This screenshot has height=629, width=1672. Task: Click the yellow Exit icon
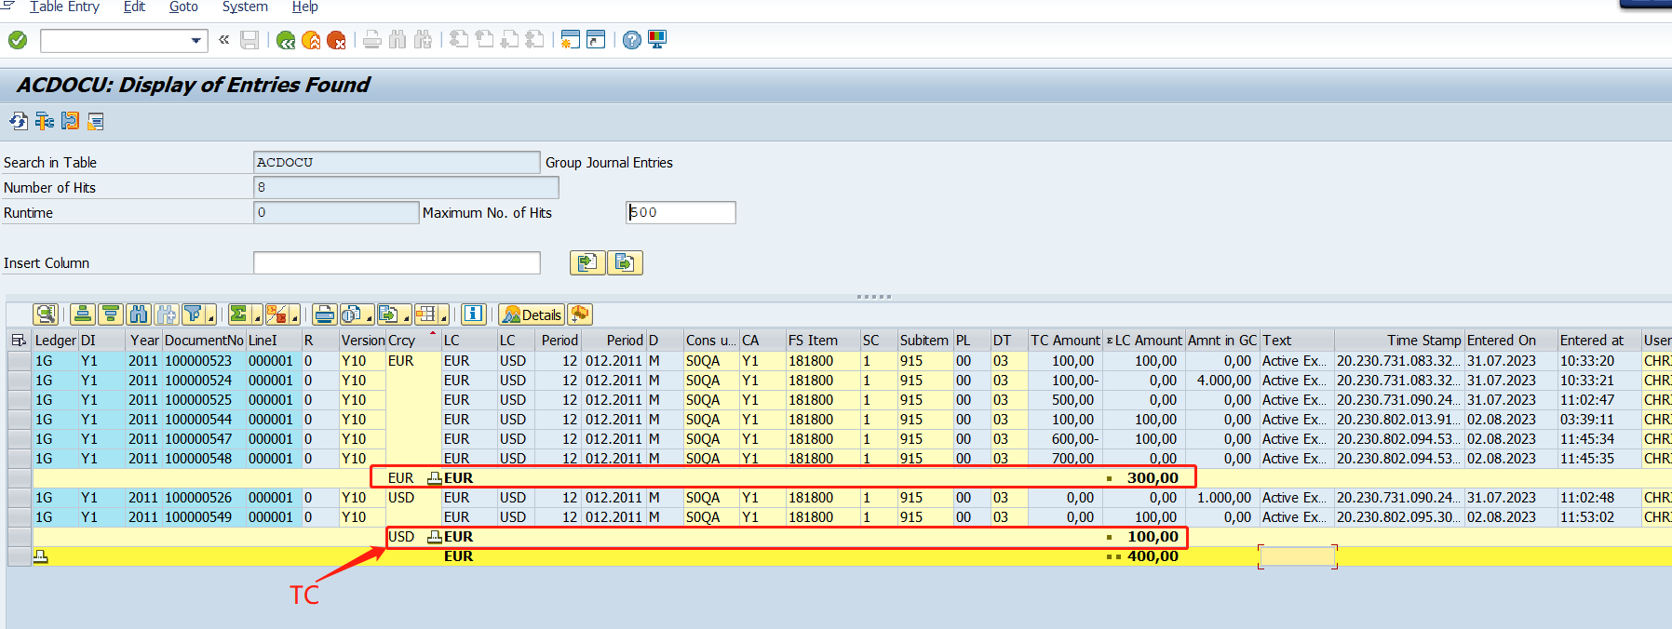(311, 40)
